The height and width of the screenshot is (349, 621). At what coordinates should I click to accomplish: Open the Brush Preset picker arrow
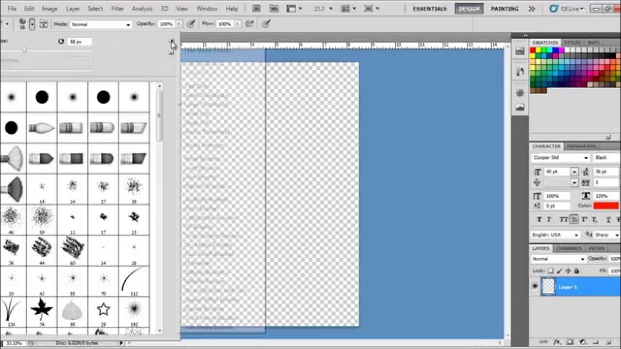pyautogui.click(x=32, y=24)
